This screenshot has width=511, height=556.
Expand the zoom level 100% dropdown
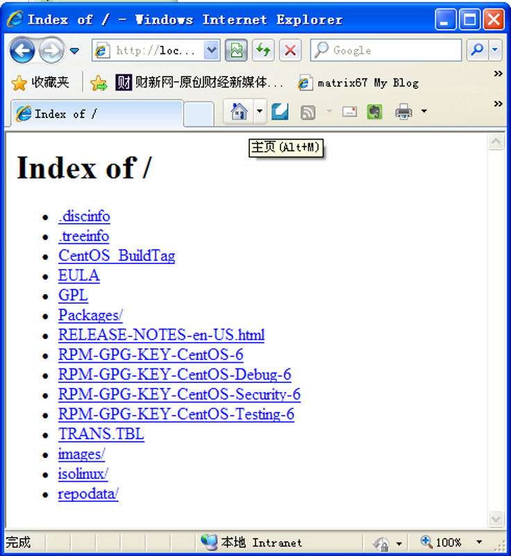[x=479, y=542]
